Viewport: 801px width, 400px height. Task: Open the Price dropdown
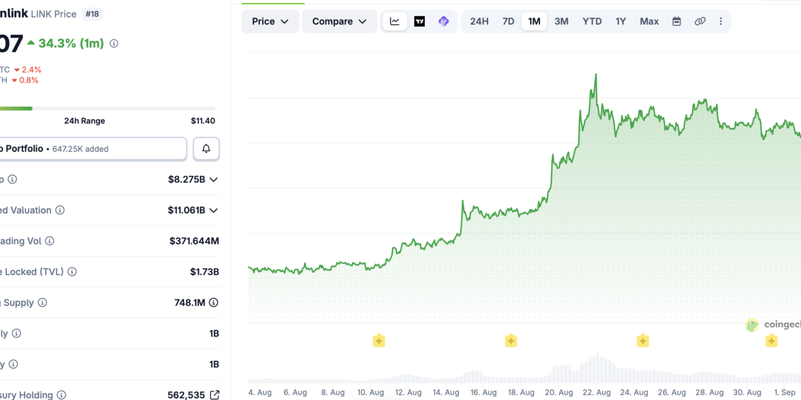[x=270, y=21]
